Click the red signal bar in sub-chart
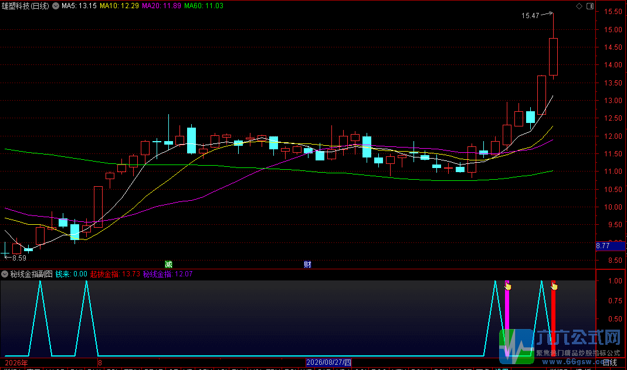 pyautogui.click(x=554, y=319)
